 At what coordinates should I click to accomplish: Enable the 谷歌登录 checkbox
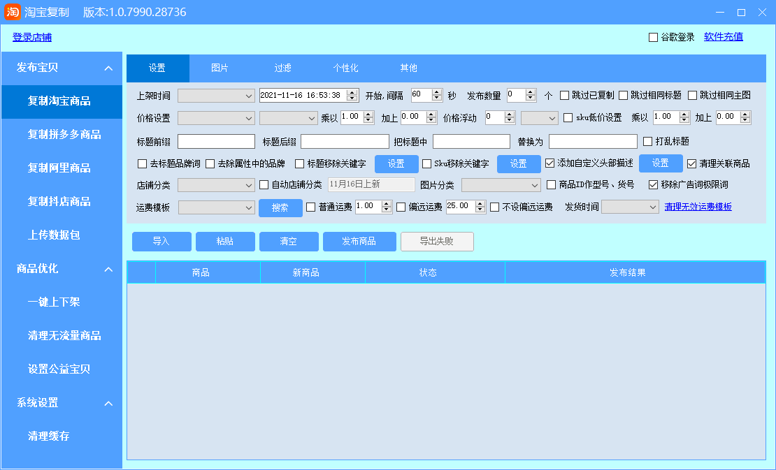coord(653,37)
